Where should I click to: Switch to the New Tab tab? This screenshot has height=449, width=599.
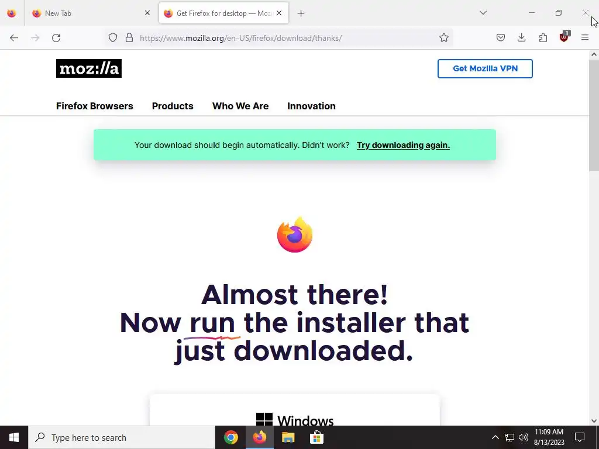tap(91, 13)
